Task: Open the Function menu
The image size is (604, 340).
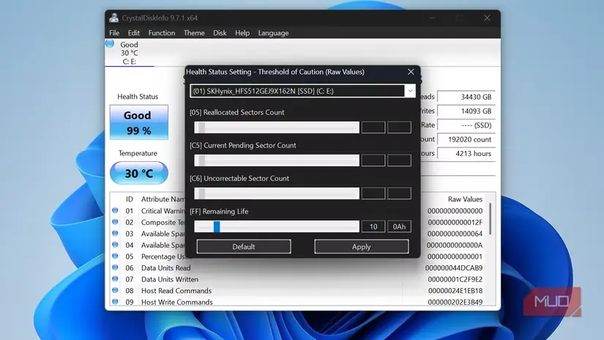Action: (161, 33)
